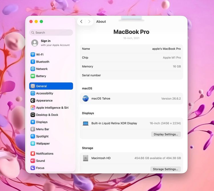
Task: Select Sound label in sidebar
Action: (41, 161)
